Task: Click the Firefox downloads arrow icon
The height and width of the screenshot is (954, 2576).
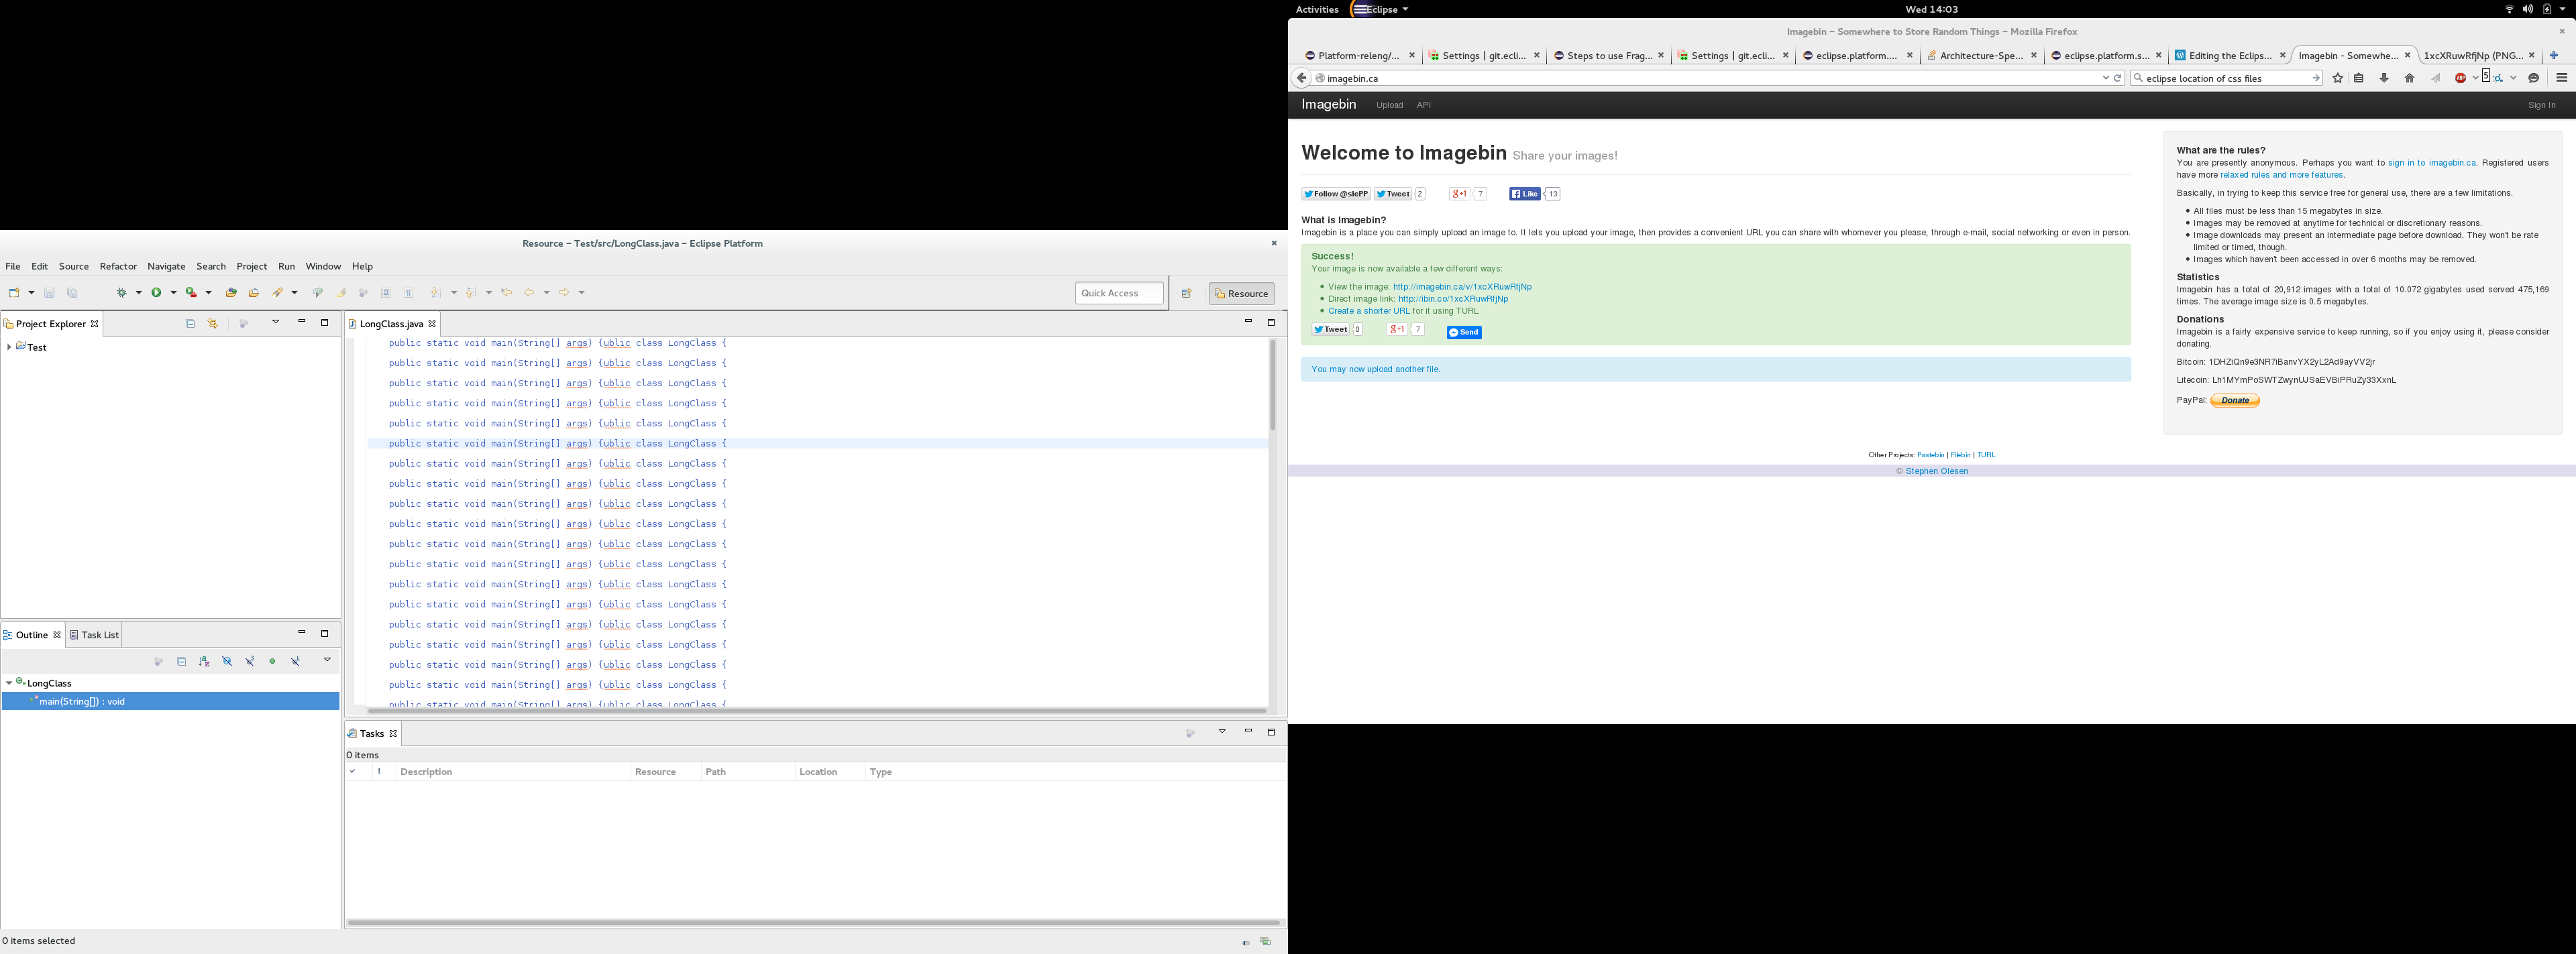Action: (x=2384, y=78)
